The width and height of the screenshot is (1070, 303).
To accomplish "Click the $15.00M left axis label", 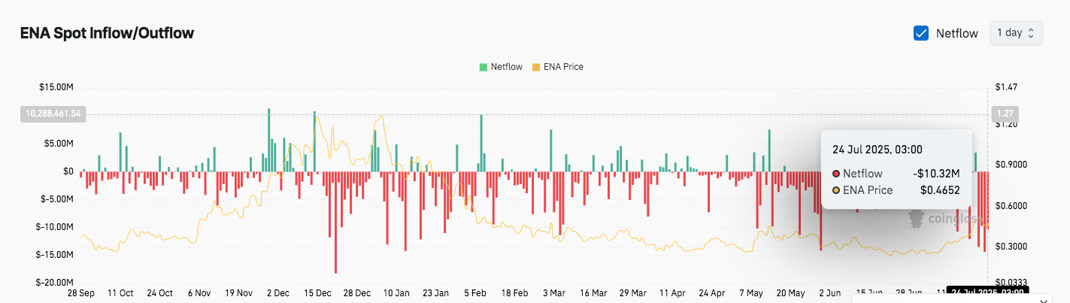I will point(56,88).
